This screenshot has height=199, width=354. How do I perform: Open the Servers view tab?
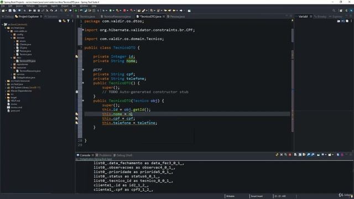51,17
